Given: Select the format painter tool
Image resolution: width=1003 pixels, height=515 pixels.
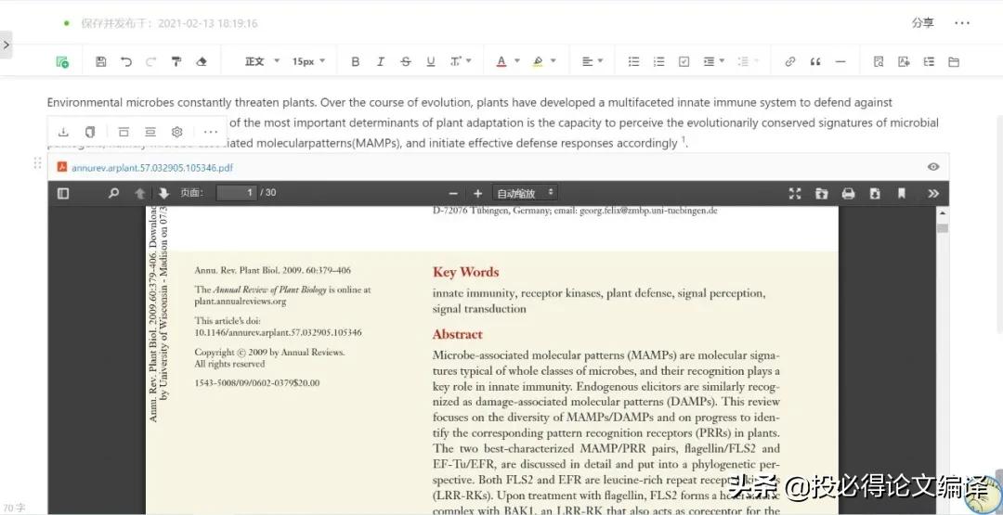Looking at the screenshot, I should tap(176, 62).
